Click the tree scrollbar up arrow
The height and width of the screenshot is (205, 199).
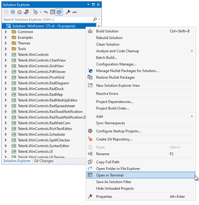pyautogui.click(x=99, y=26)
